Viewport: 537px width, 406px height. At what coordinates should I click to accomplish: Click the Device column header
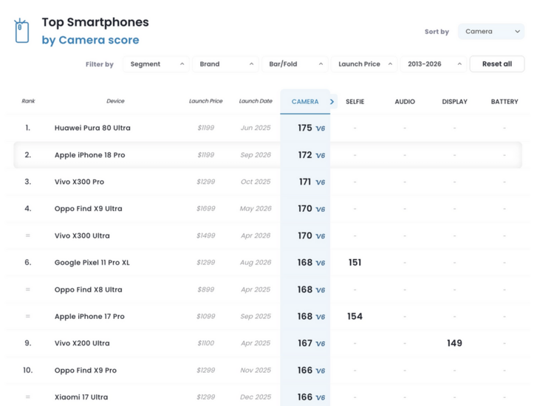(115, 101)
